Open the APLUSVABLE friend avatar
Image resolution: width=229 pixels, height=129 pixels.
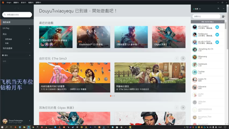click(195, 27)
